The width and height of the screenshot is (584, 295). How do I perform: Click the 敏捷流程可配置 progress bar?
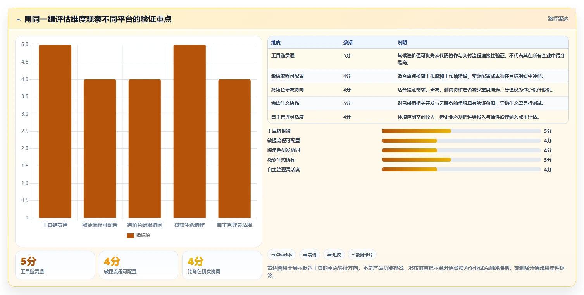tap(461, 141)
